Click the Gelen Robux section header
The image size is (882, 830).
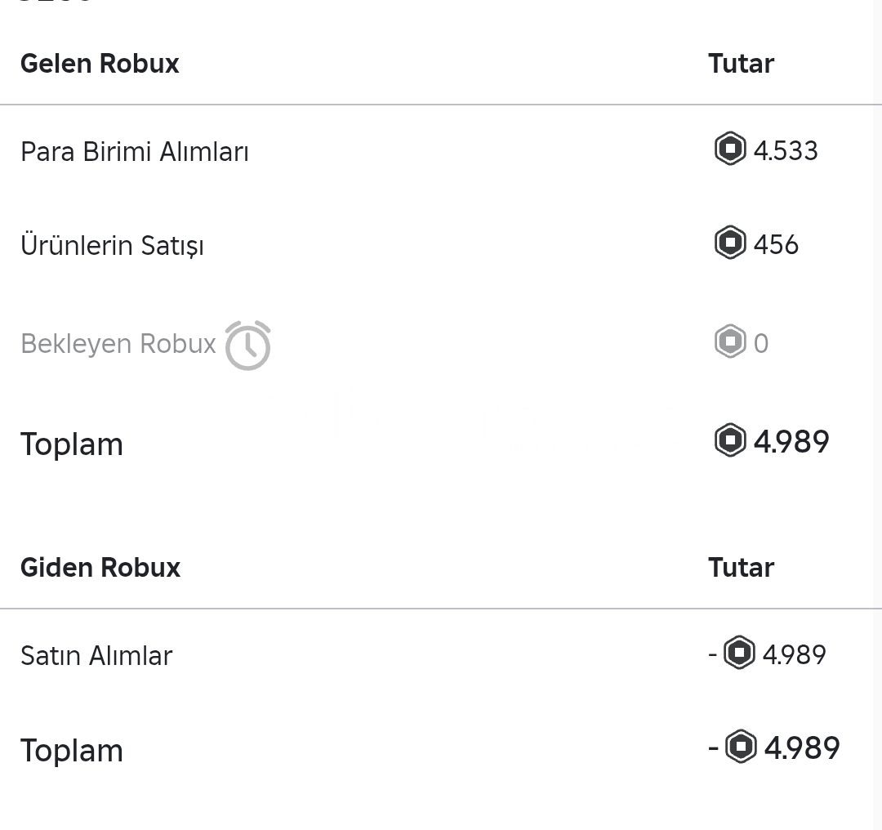click(x=100, y=63)
